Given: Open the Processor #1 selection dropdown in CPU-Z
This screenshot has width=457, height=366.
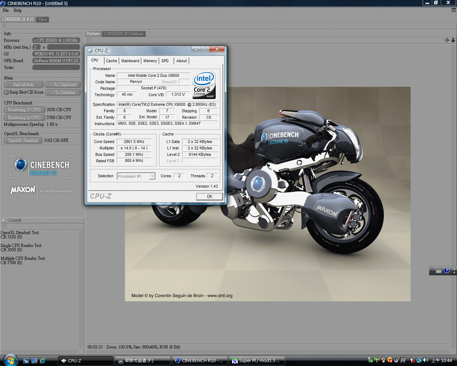Looking at the screenshot, I should pos(136,176).
